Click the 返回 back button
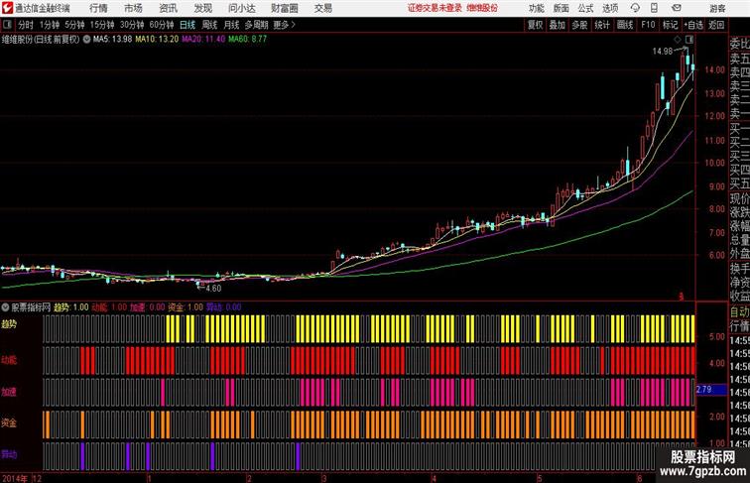Screen dimensions: 750x483 716,25
